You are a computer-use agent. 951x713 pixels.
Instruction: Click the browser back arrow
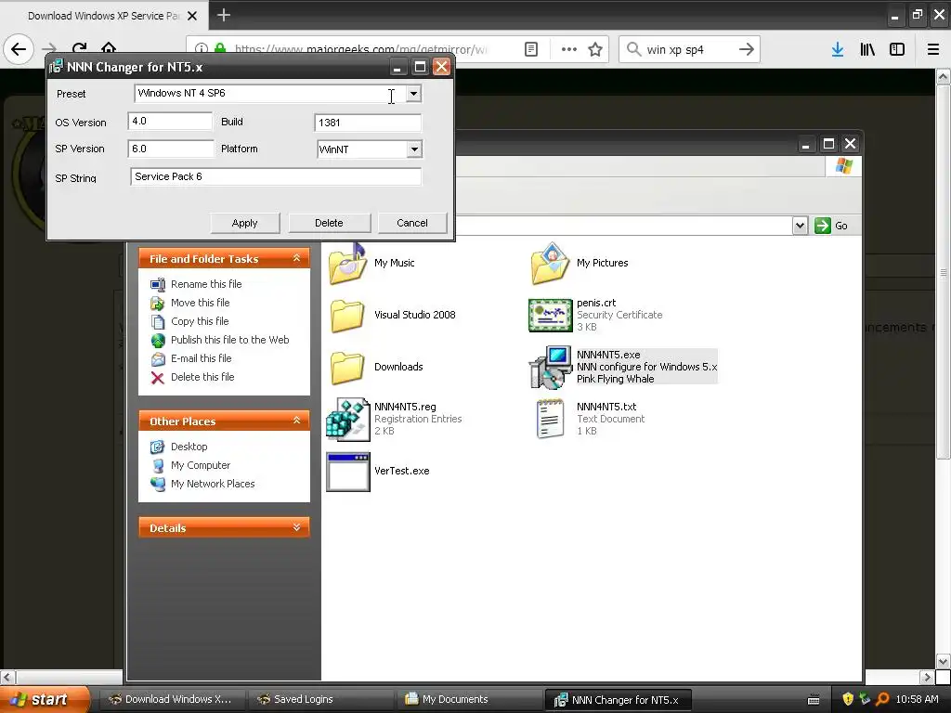[19, 49]
